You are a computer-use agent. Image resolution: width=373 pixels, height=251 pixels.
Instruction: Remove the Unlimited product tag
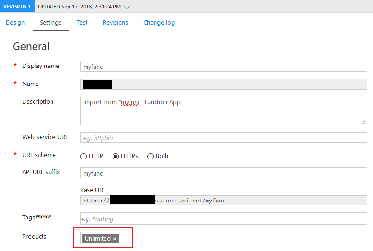click(115, 239)
